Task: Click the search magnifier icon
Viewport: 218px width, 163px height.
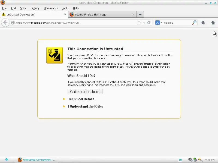Action: (194, 23)
